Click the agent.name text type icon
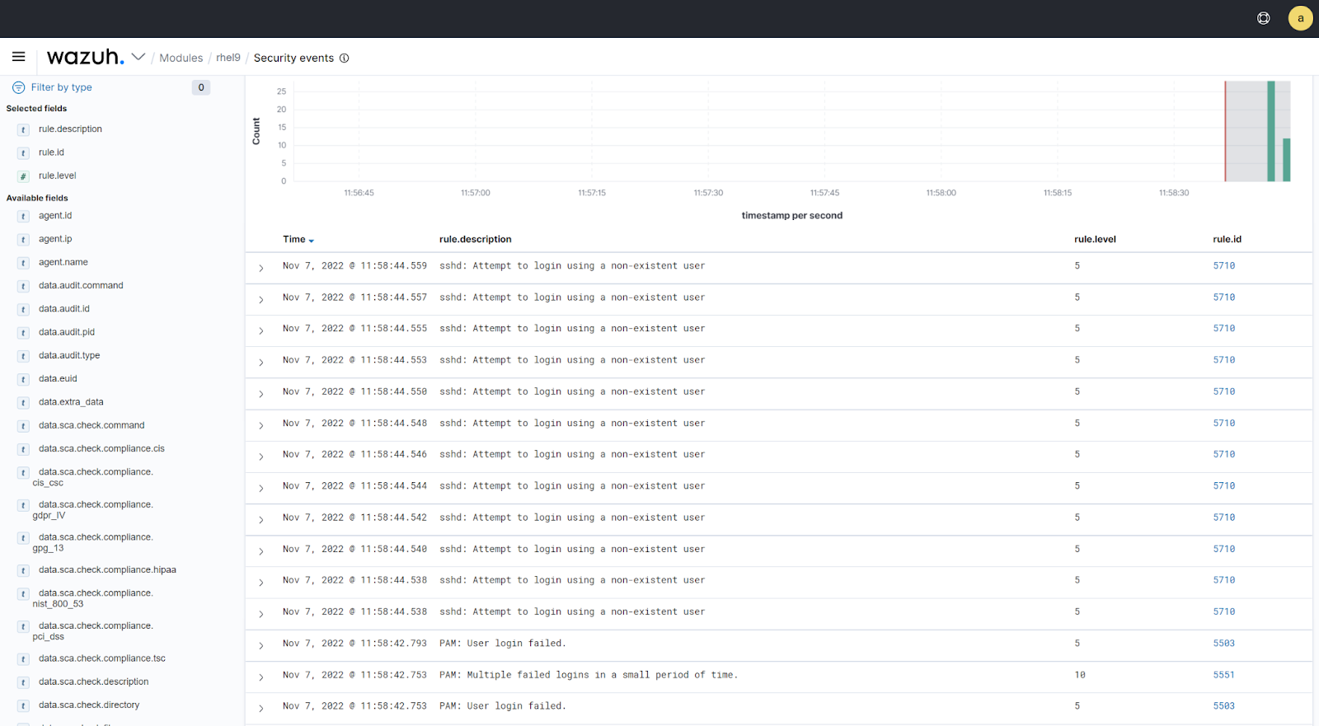Image resolution: width=1319 pixels, height=726 pixels. coord(23,263)
